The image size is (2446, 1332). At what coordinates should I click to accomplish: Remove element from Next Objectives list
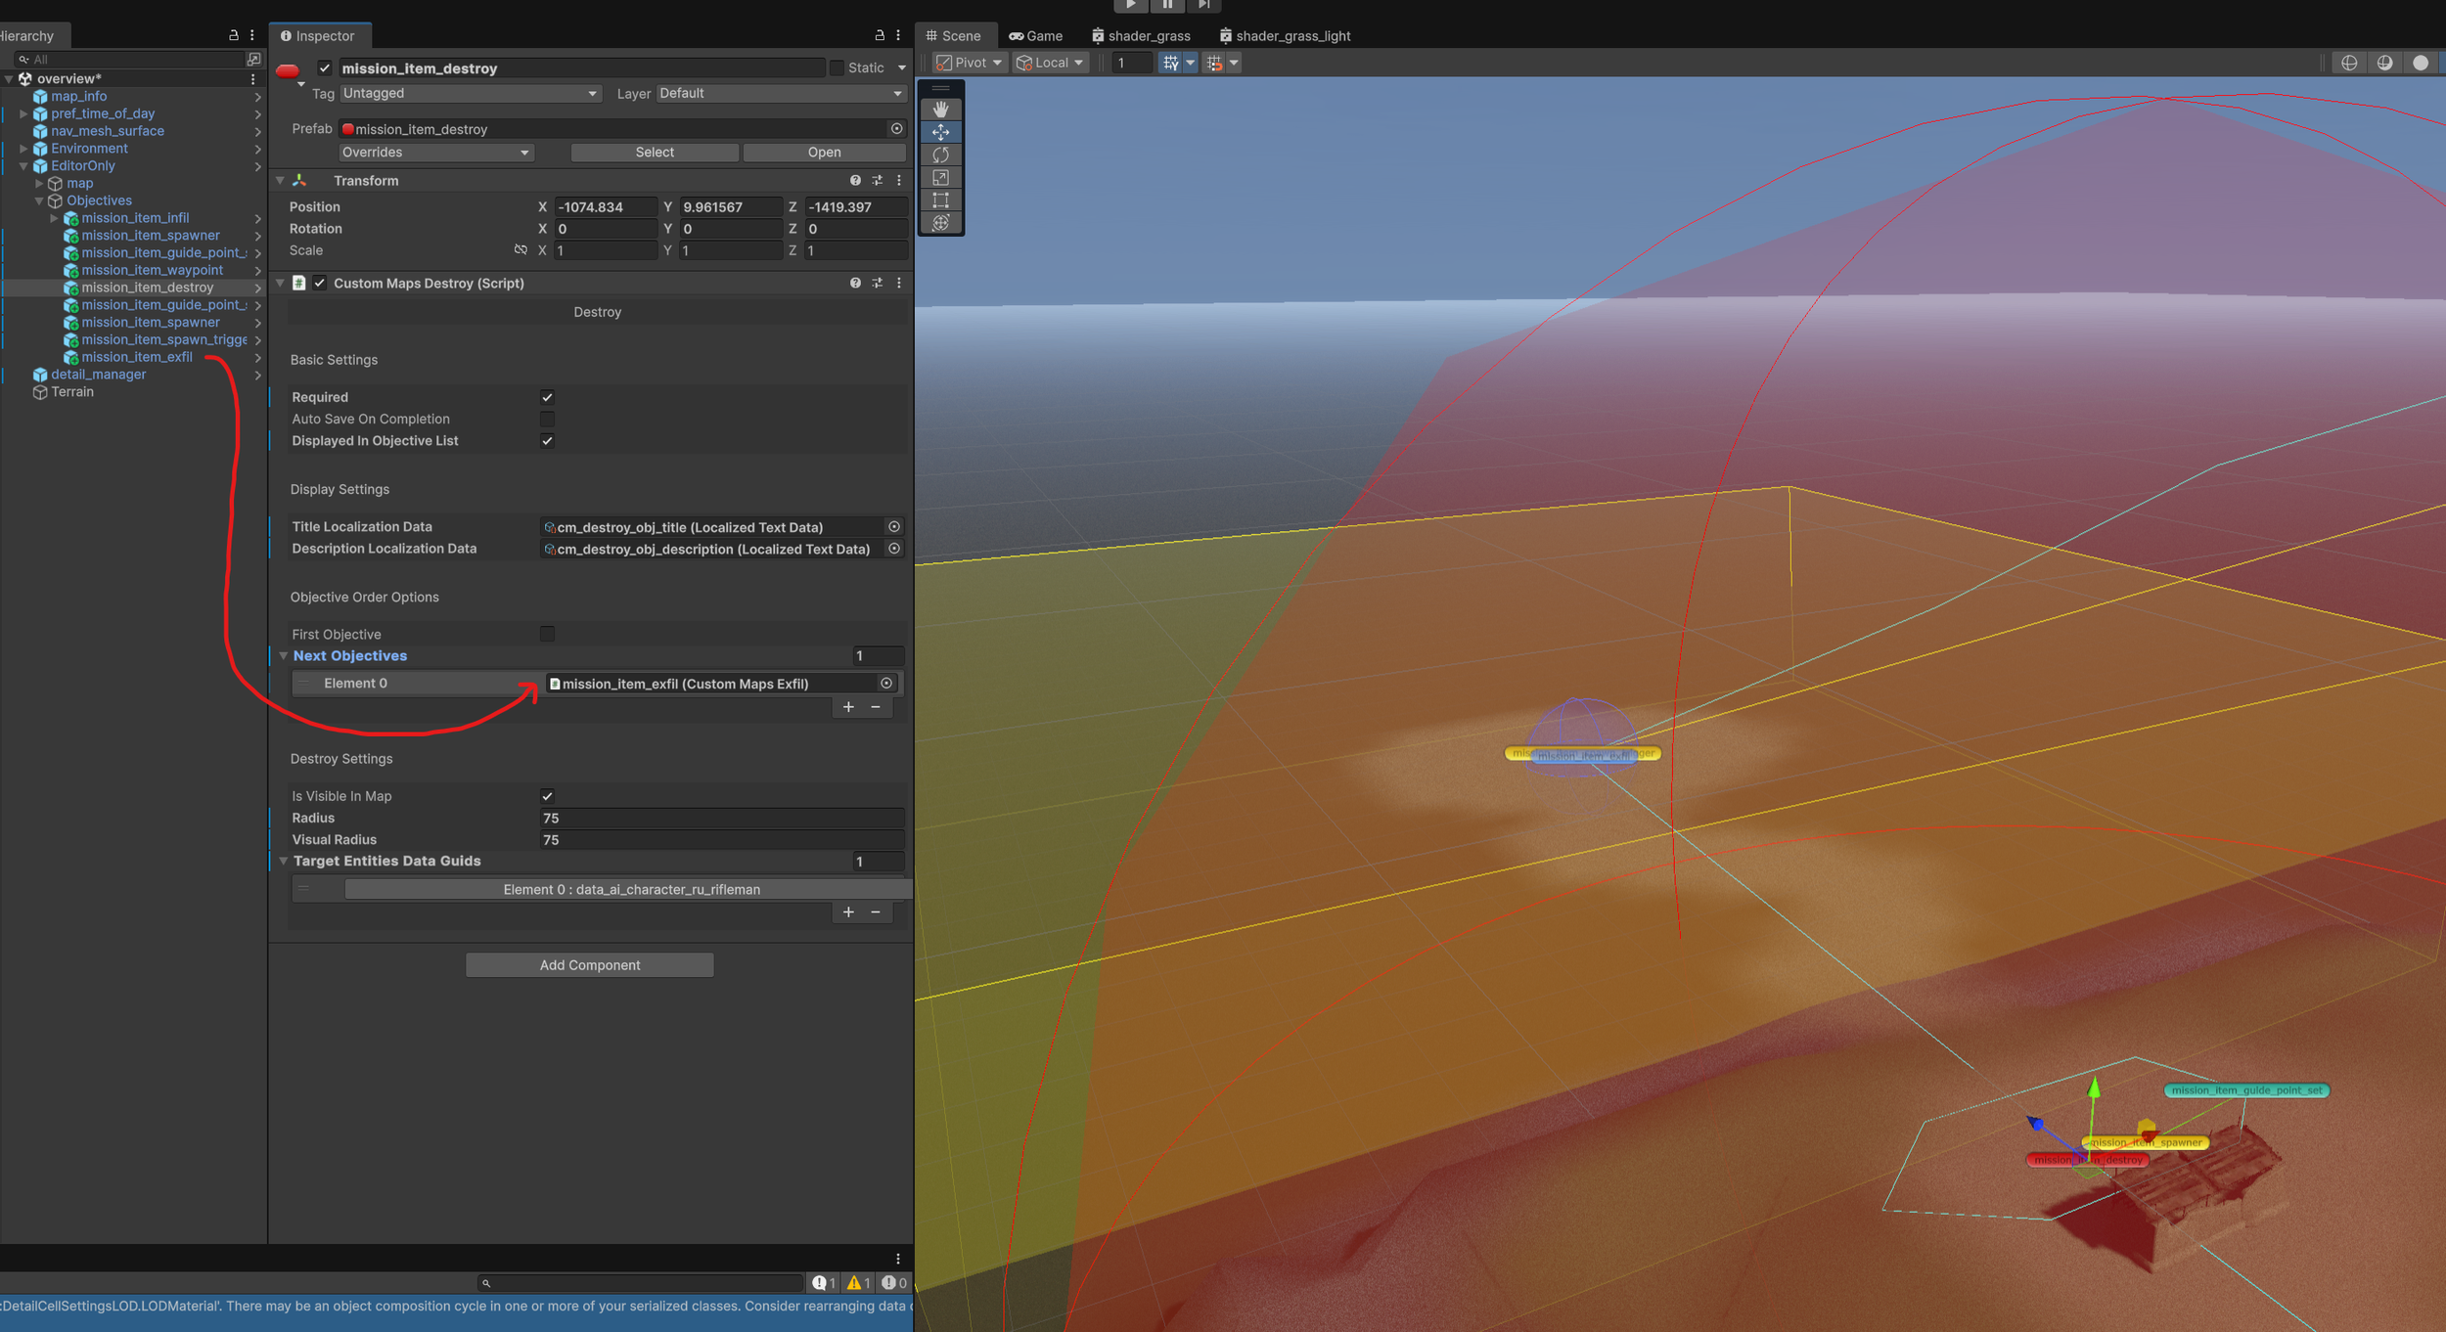pyautogui.click(x=876, y=707)
